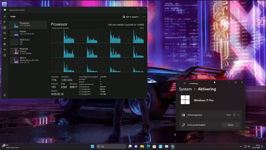Expand the 'Aktiveringsstatus' chevron
Image resolution: width=266 pixels, height=150 pixels.
[239, 115]
